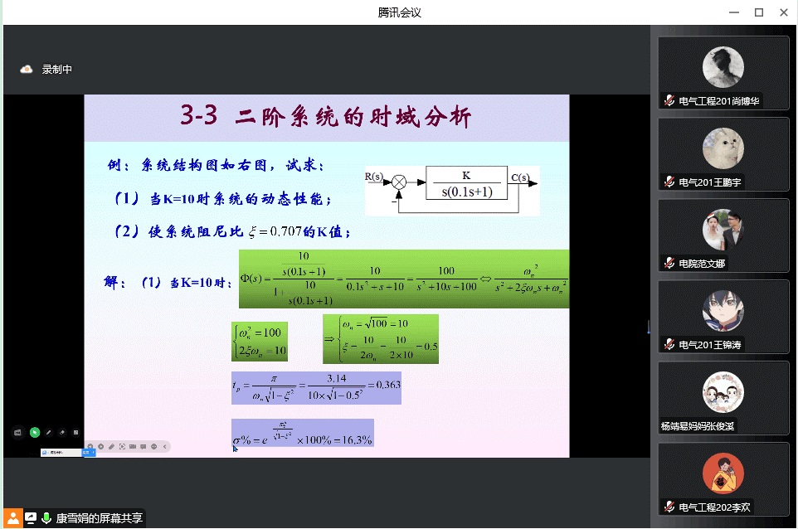The height and width of the screenshot is (529, 798).
Task: Click the 杨靖易妈妈张俊溪 participant avatar
Action: coord(723,391)
